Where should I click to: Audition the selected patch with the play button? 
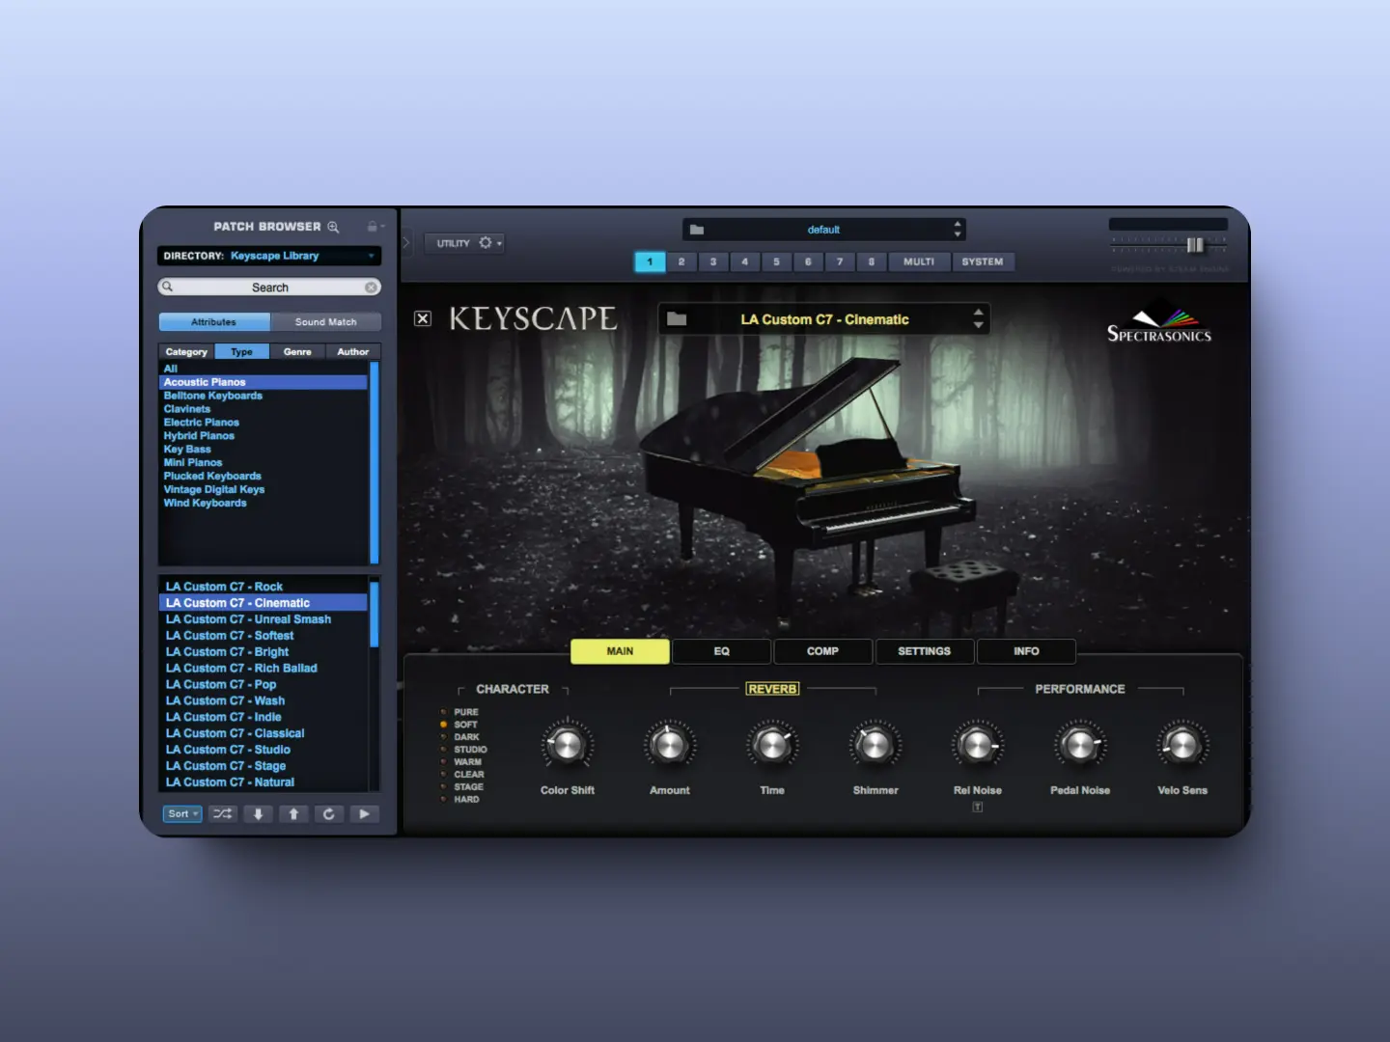coord(364,814)
